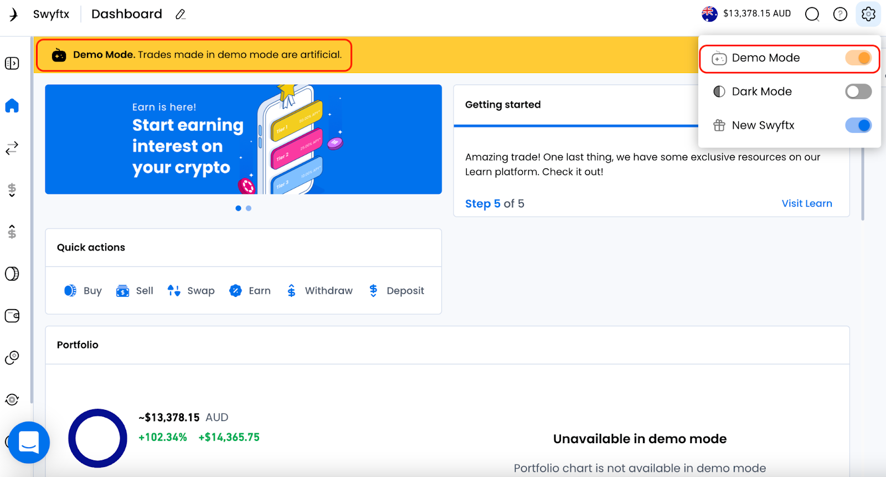Open search with the magnifier icon
The image size is (886, 477).
(812, 14)
